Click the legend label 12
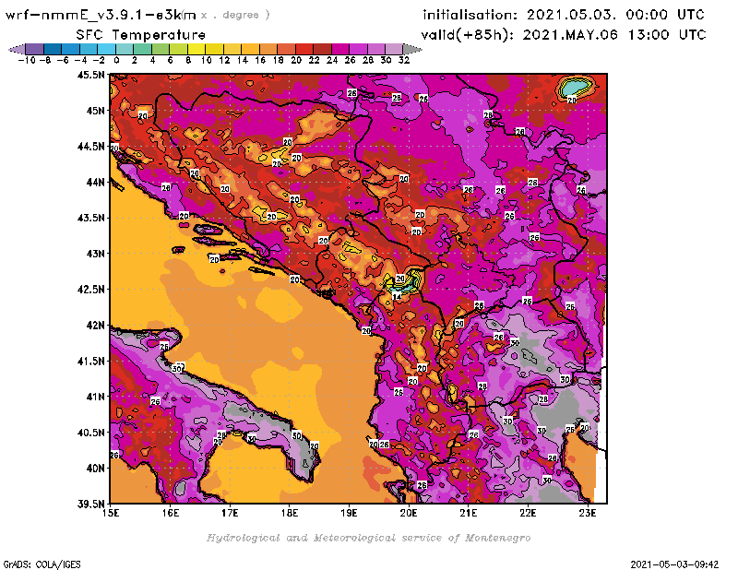 coord(224,60)
